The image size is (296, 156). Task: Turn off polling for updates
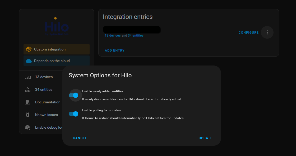tap(73, 114)
